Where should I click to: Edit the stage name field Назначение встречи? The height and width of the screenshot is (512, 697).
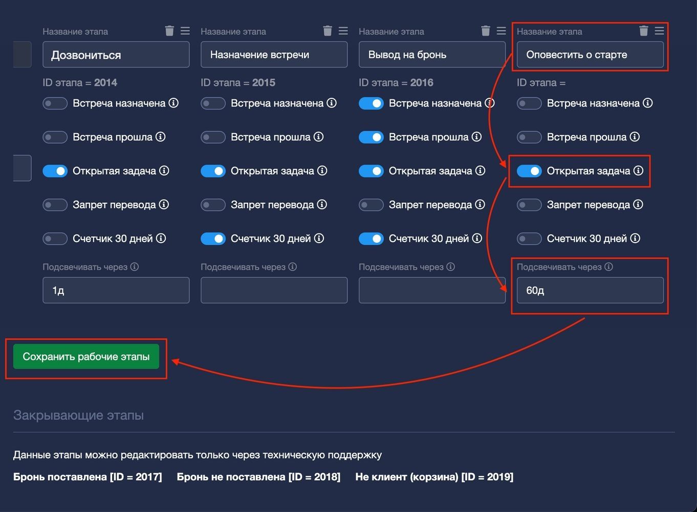(x=274, y=55)
